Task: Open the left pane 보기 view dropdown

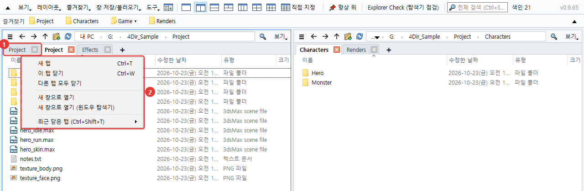Action: 280,36
